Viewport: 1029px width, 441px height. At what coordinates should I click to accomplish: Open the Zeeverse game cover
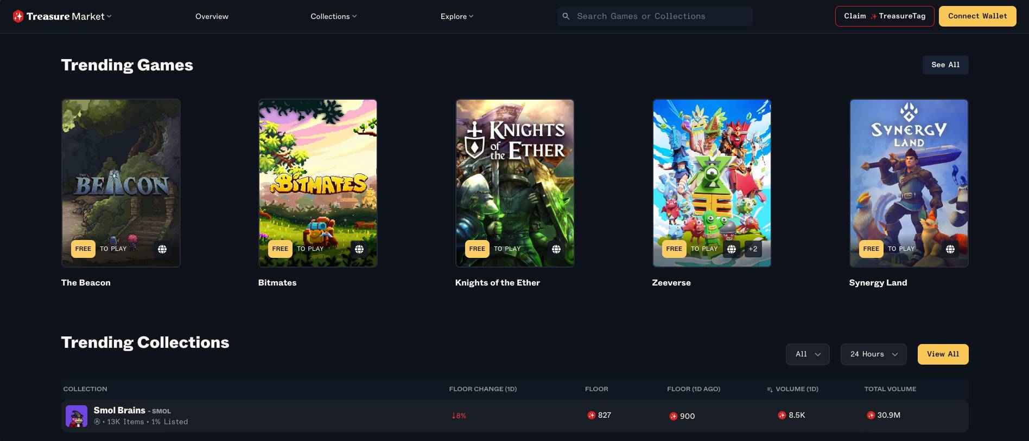[x=712, y=183]
